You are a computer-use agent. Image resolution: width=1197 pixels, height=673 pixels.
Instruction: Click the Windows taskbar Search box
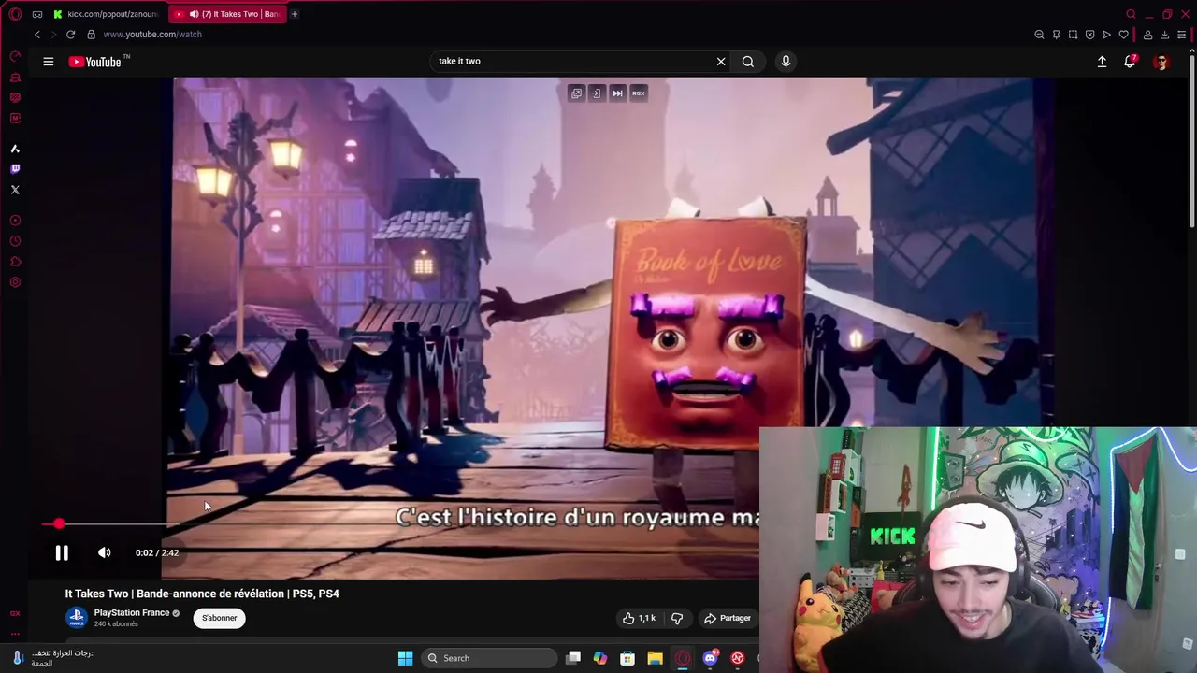click(490, 658)
